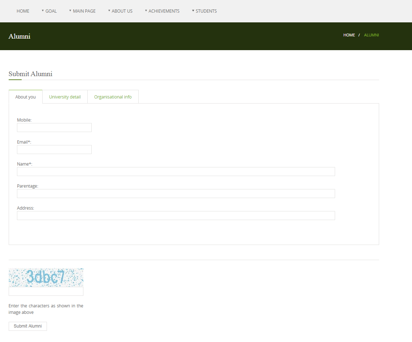Expand the MAIN PAGE dropdown arrow
The height and width of the screenshot is (342, 412).
click(x=70, y=10)
